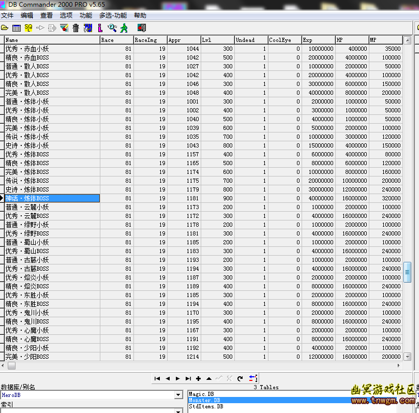Open the 帮助 menu
Image resolution: width=419 pixels, height=413 pixels.
[x=140, y=16]
